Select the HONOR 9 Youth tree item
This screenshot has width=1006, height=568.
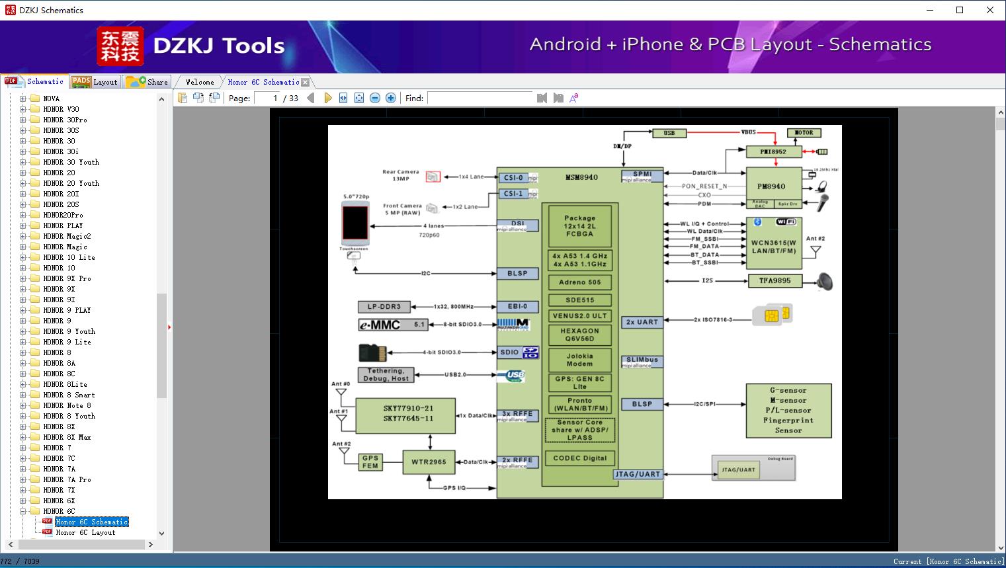[69, 331]
